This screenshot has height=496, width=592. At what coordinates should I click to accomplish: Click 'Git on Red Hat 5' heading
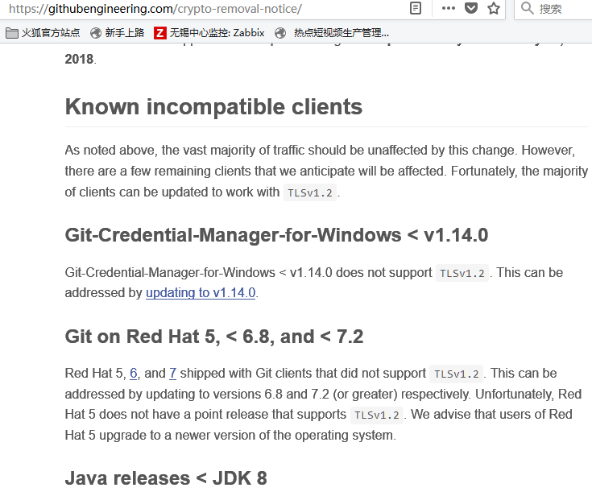(215, 337)
